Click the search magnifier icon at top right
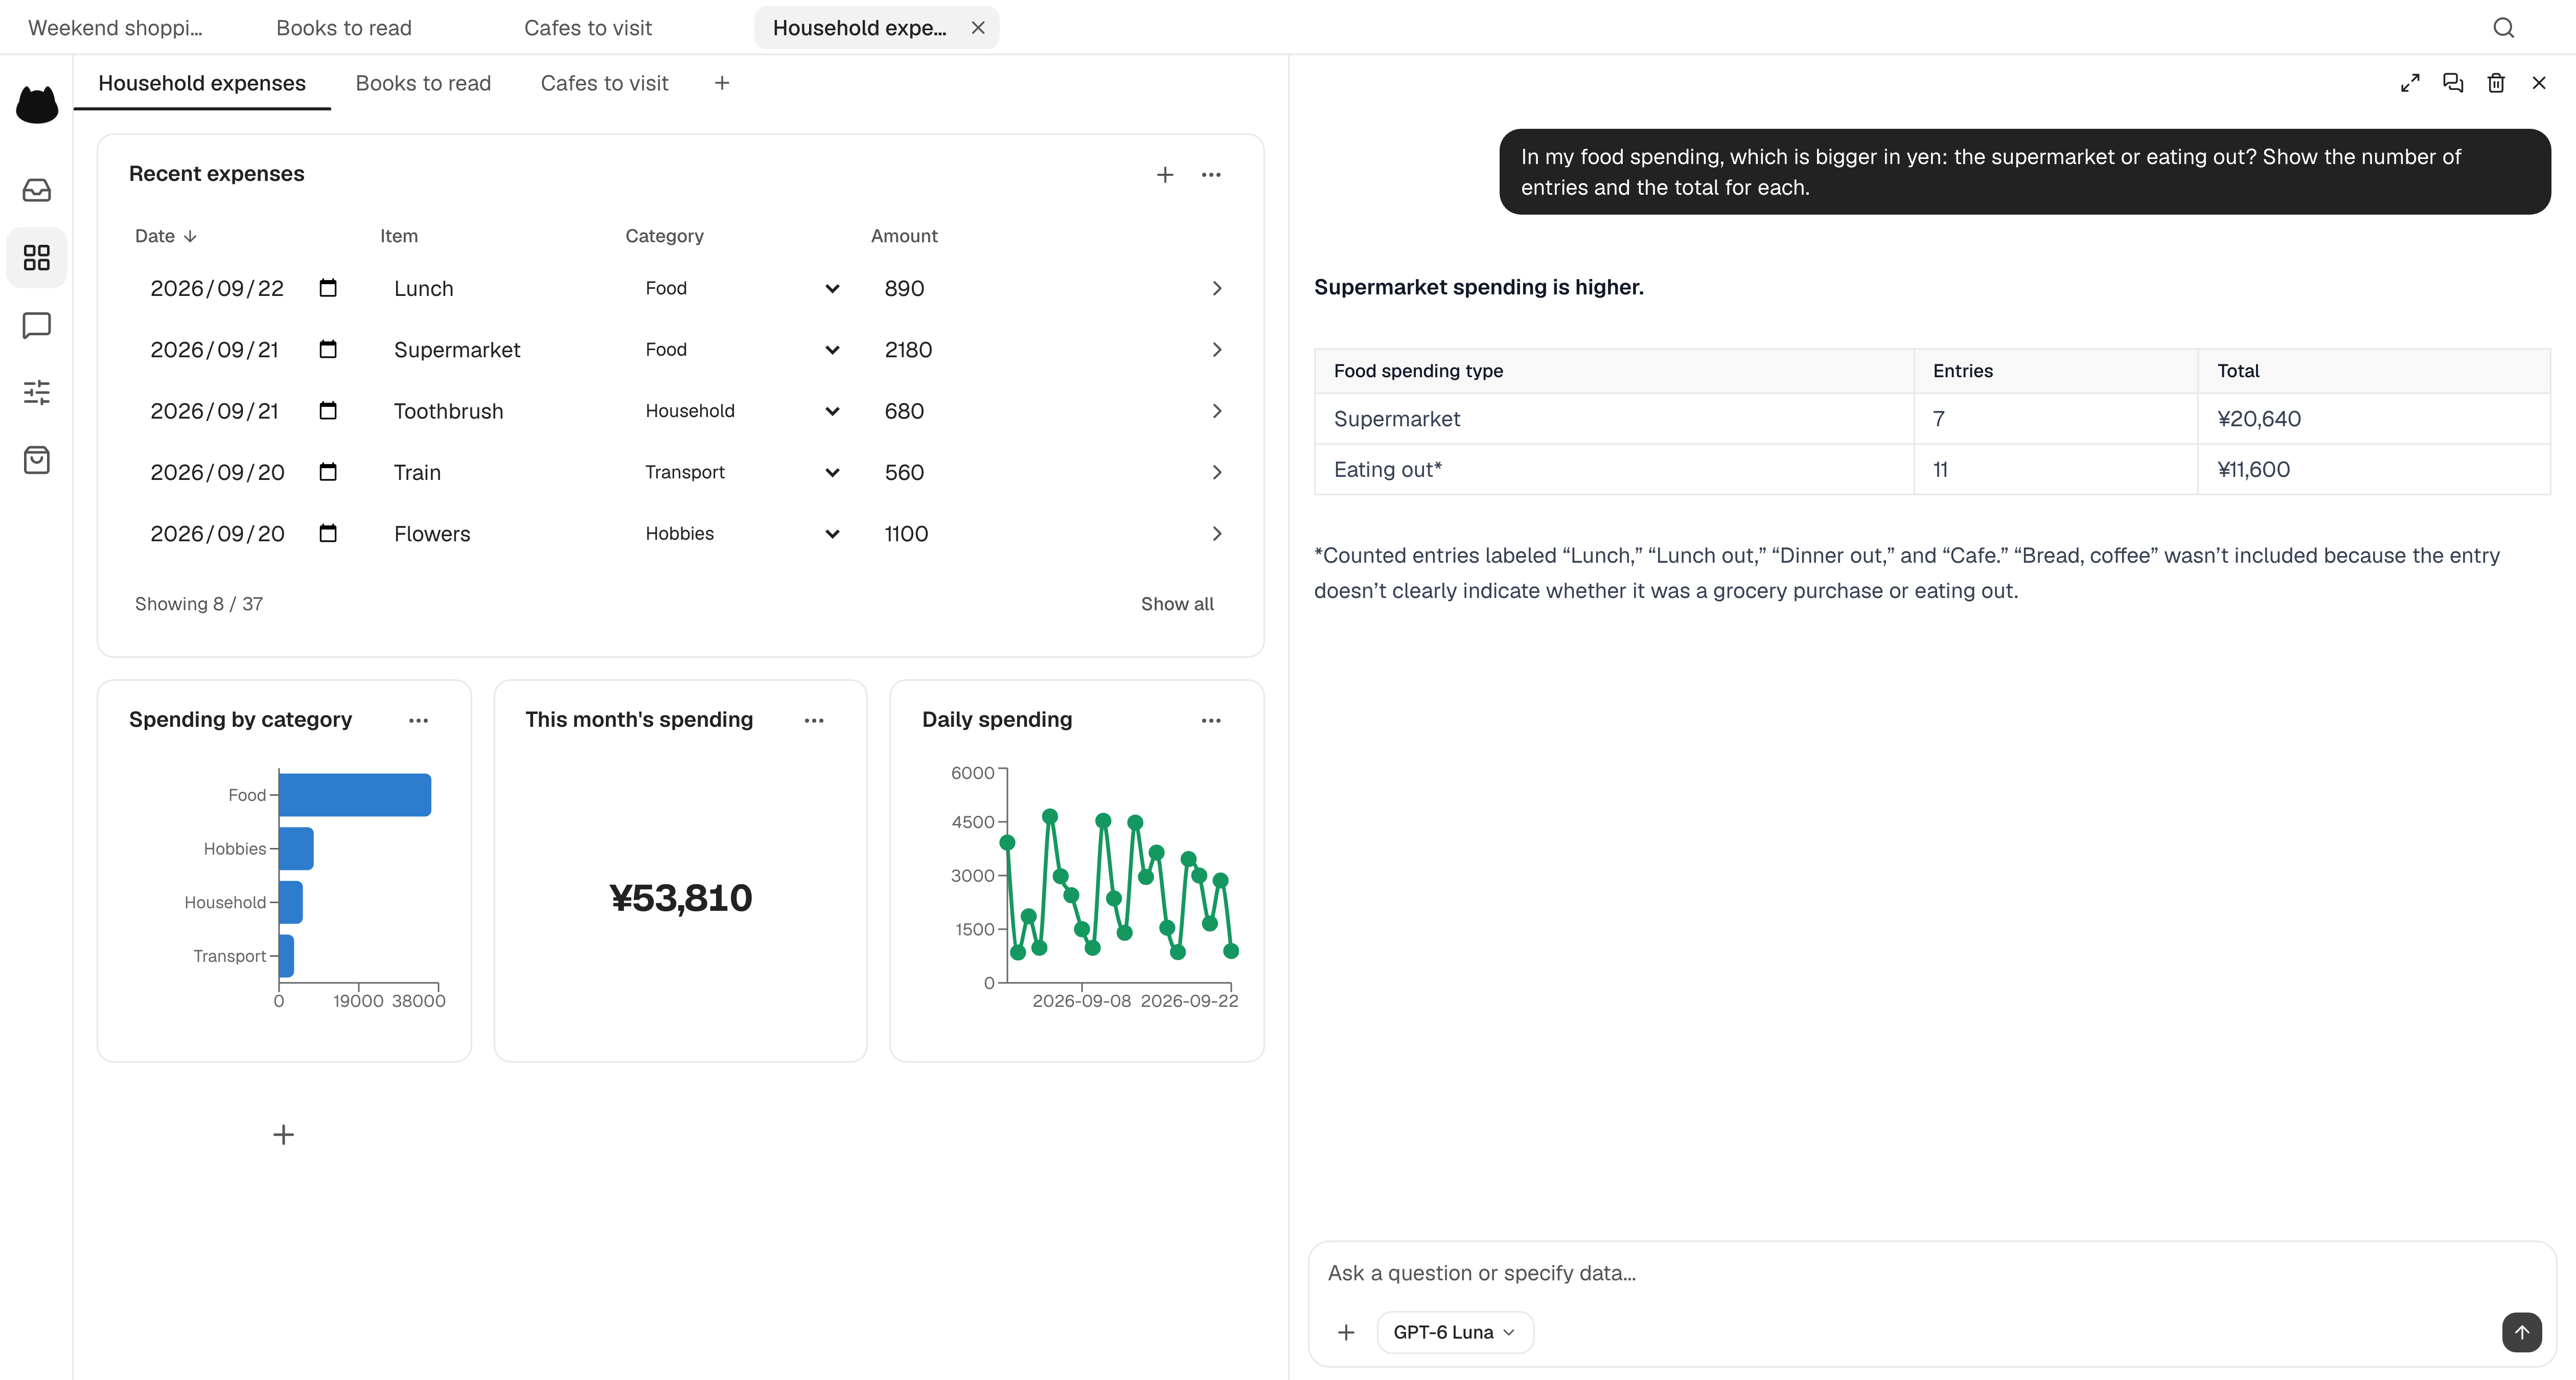This screenshot has height=1380, width=2576. (x=2503, y=28)
